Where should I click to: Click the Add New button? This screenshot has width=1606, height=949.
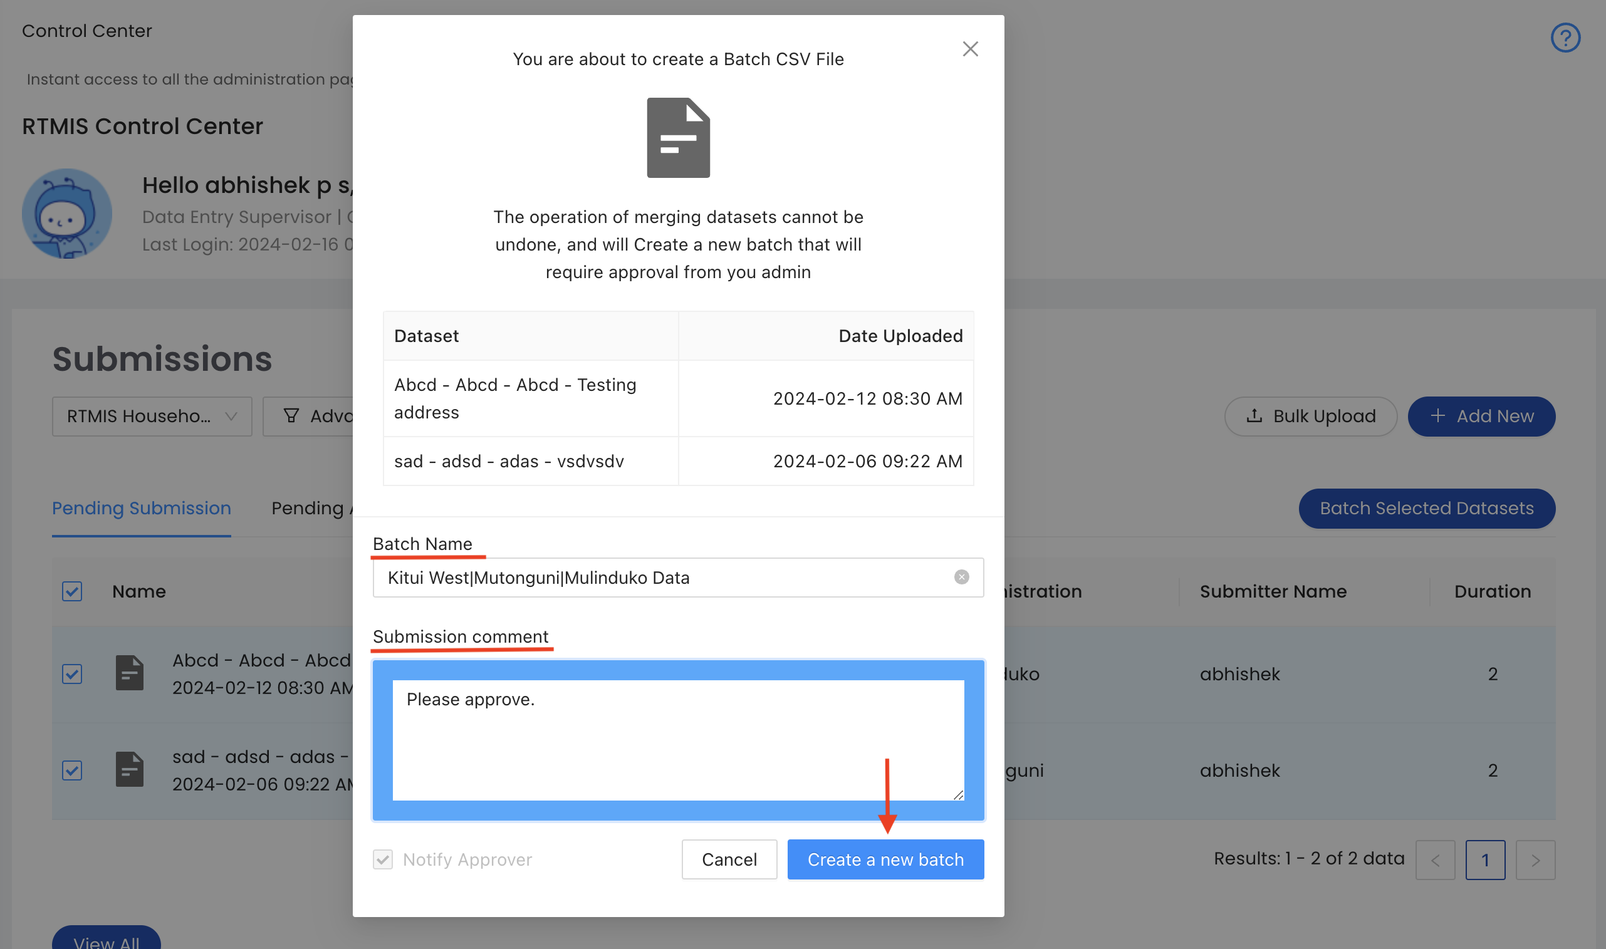click(x=1481, y=417)
